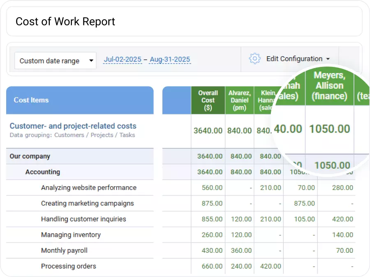Sort by the Overall Cost column header
Viewport: 370px width, 277px height.
click(208, 100)
